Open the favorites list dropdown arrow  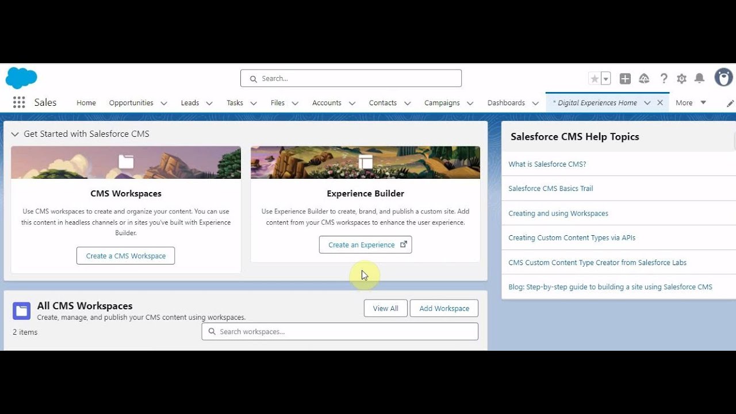(605, 79)
